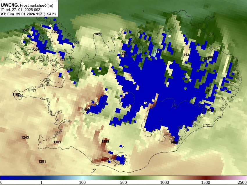Click the map value 285
The width and height of the screenshot is (247, 185).
tap(46, 48)
